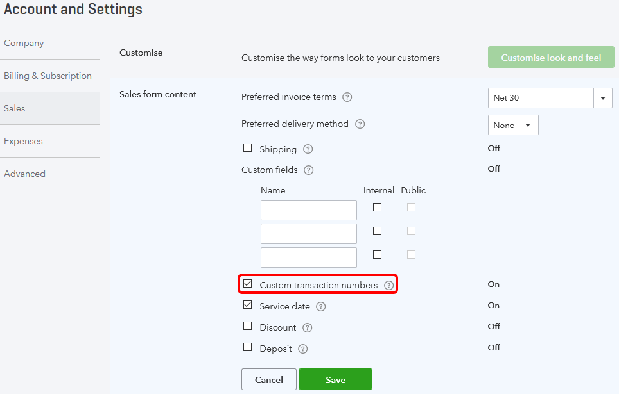Click help icon beside Preferred delivery method
Viewport: 619px width, 394px height.
click(x=360, y=124)
